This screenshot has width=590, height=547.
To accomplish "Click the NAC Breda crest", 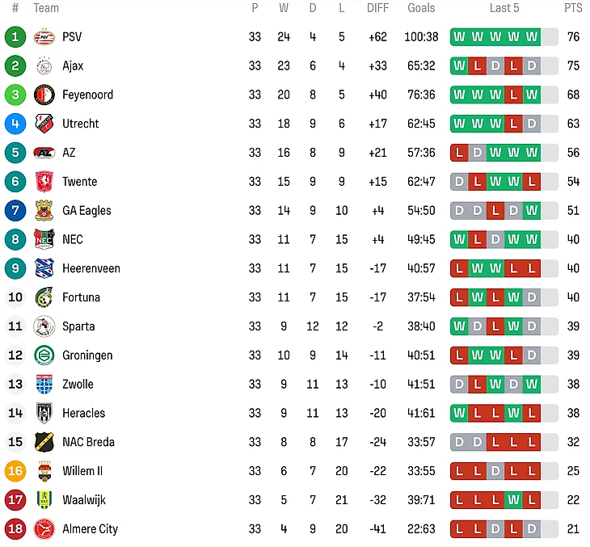I will 44,442.
